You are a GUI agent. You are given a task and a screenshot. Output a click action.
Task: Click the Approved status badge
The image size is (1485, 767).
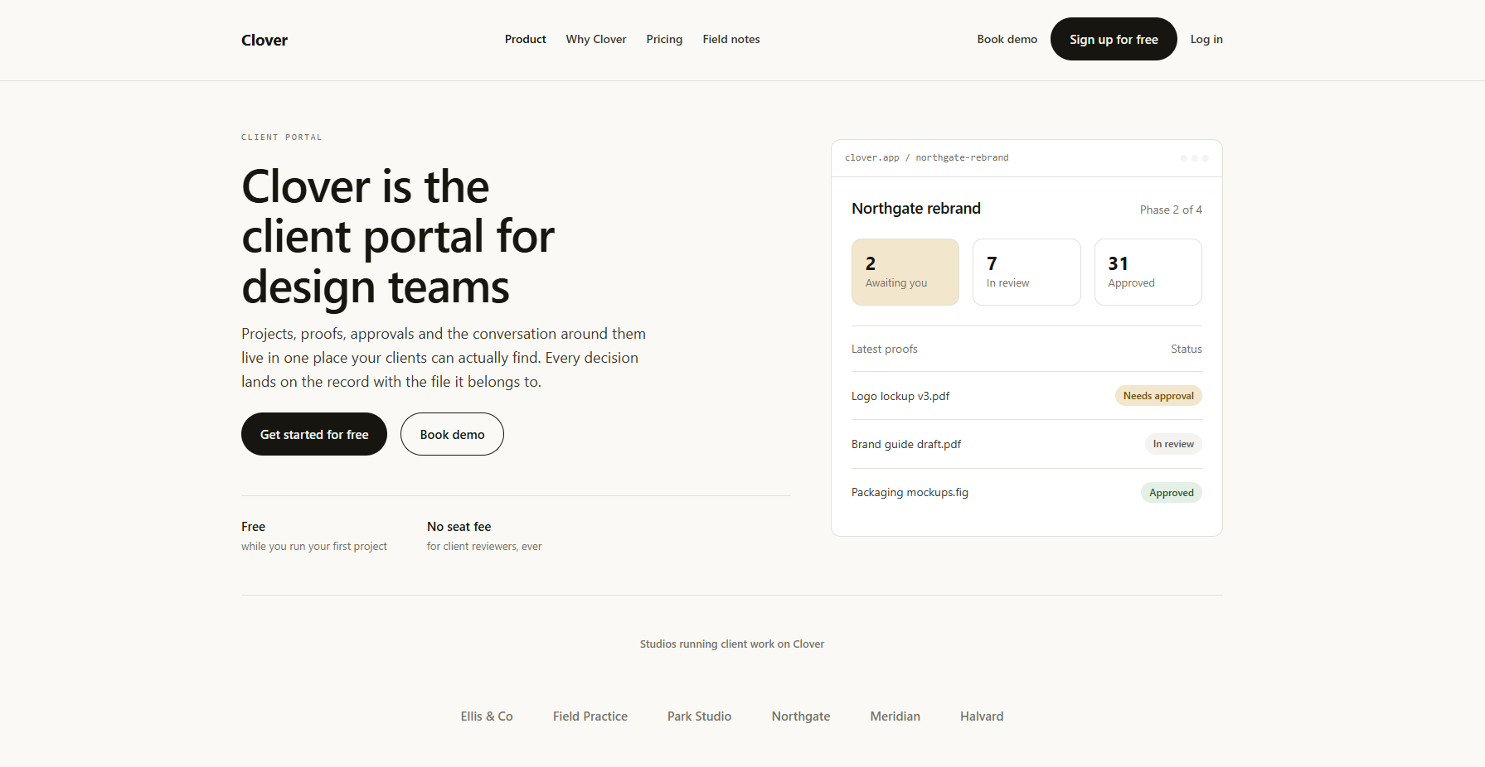[x=1172, y=493]
